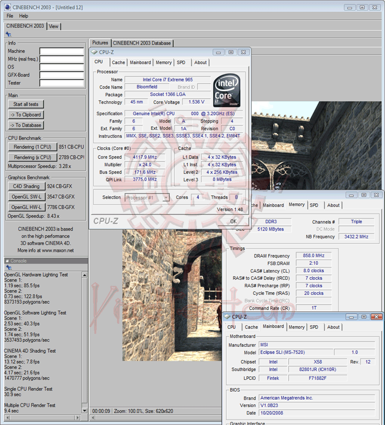This screenshot has width=385, height=425.
Task: Click the 4117.9 MHz Core Speed value
Action: click(x=145, y=157)
